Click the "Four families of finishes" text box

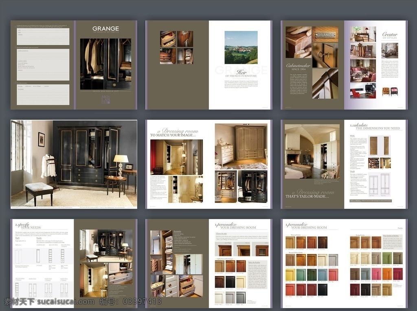coord(392,242)
